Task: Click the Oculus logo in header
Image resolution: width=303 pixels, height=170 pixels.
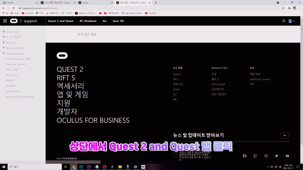Action: coord(14,21)
